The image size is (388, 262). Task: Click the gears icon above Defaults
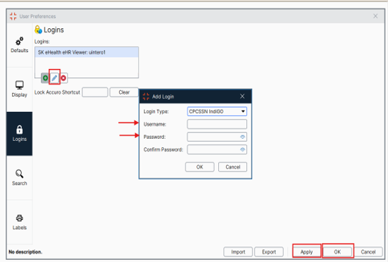(x=19, y=41)
